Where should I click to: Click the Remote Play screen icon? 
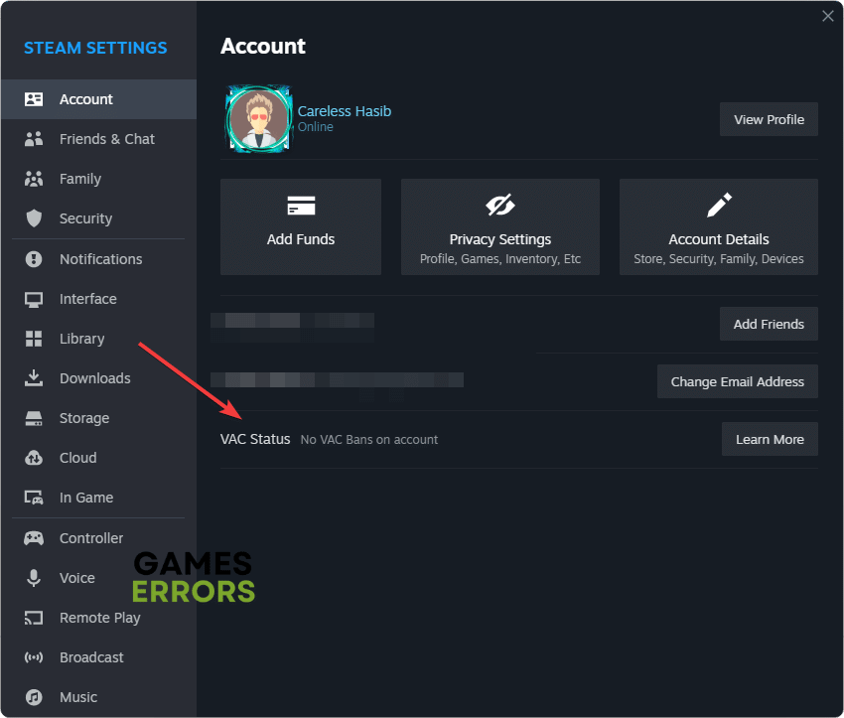click(x=34, y=618)
